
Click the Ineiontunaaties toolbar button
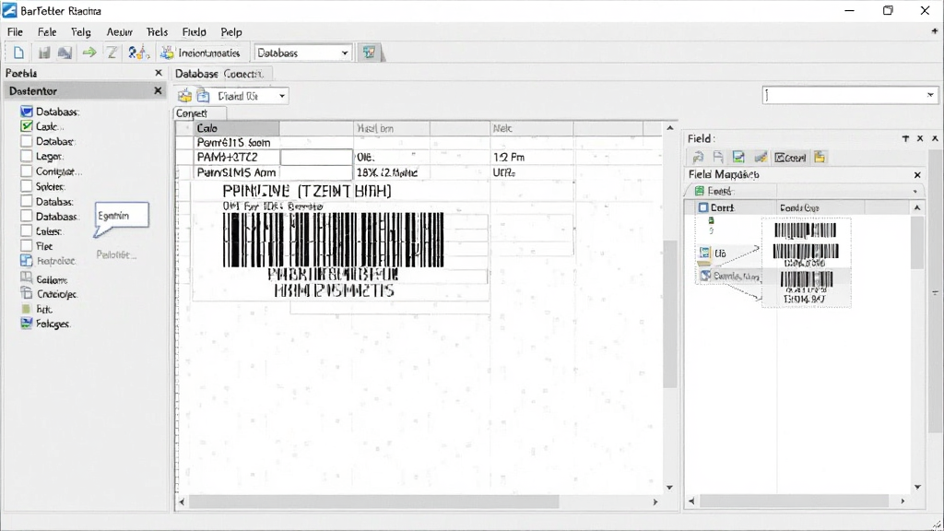200,53
